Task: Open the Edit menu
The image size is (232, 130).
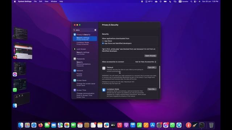Action: [x=41, y=1]
